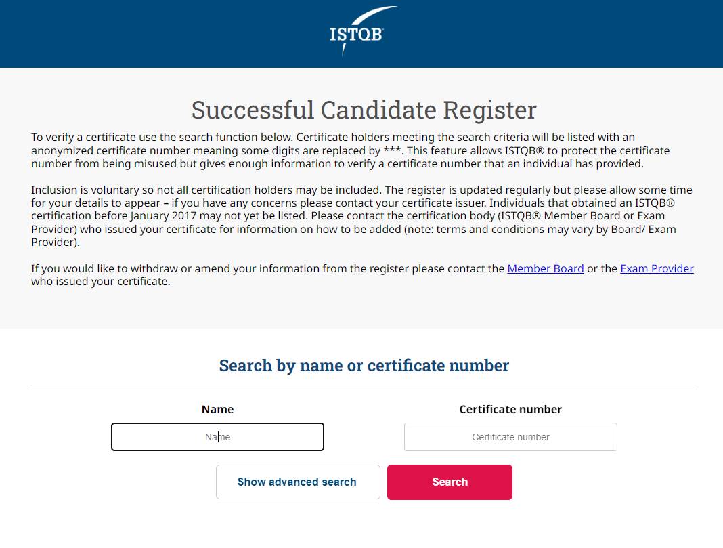Follow the Exam Provider link

[657, 268]
